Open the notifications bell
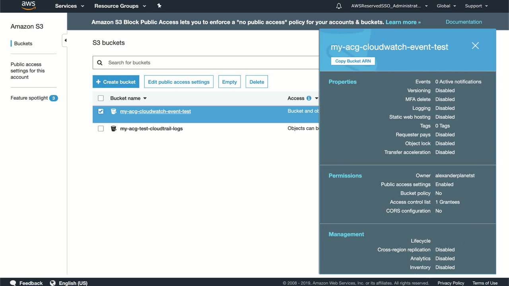 click(339, 6)
